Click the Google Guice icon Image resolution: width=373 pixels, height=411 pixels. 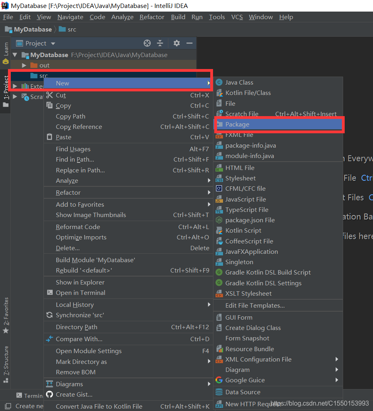coord(219,380)
